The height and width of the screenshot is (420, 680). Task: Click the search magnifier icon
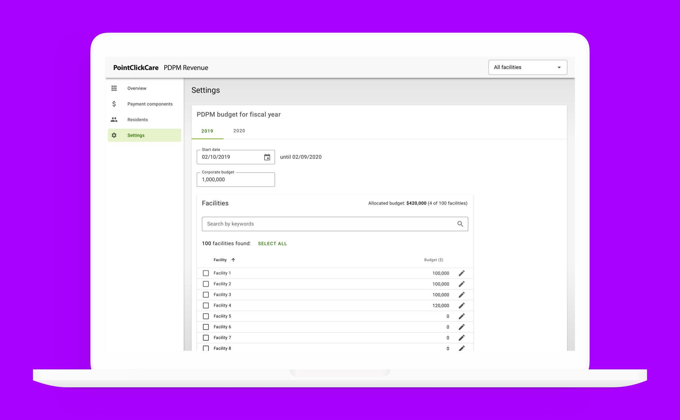[460, 224]
